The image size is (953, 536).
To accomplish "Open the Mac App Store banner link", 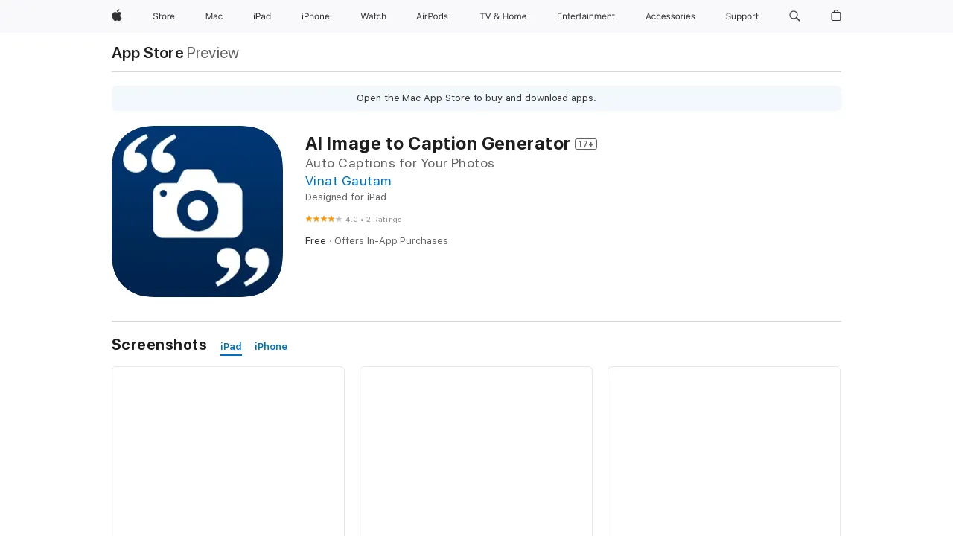I will pos(476,98).
